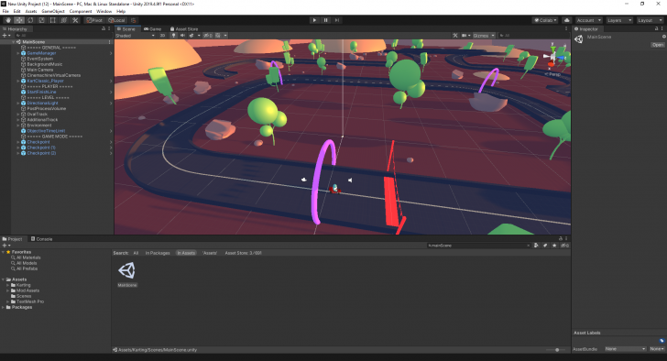Open the Gizmos dropdown
Image resolution: width=667 pixels, height=361 pixels.
pos(484,36)
